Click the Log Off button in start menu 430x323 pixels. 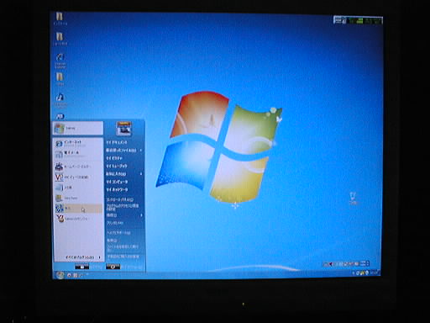click(81, 267)
